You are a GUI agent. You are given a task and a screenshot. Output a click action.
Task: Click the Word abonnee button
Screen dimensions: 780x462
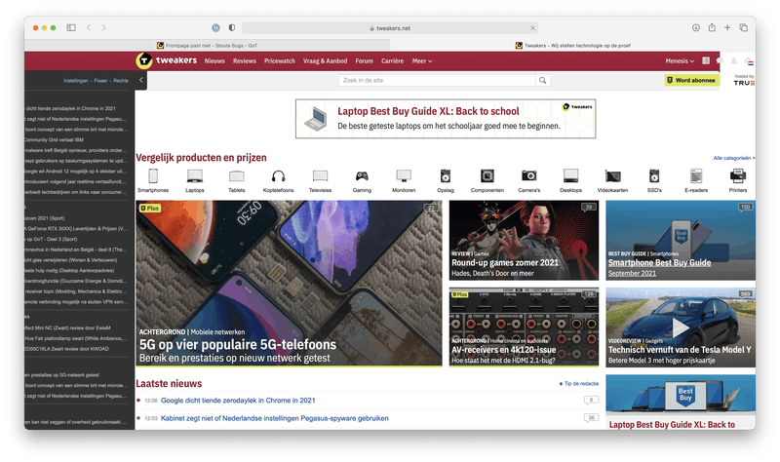click(692, 80)
